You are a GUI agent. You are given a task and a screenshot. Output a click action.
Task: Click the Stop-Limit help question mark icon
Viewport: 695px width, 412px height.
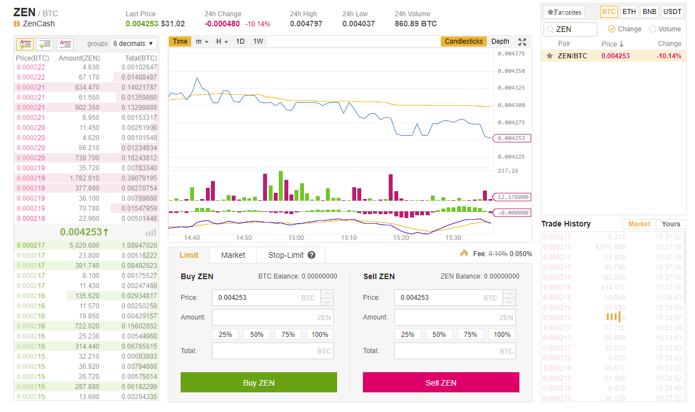[312, 255]
